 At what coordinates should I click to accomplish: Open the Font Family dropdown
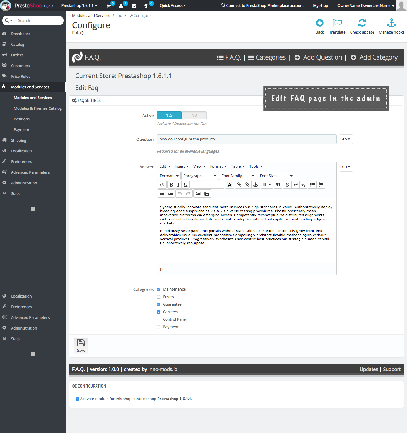(238, 176)
